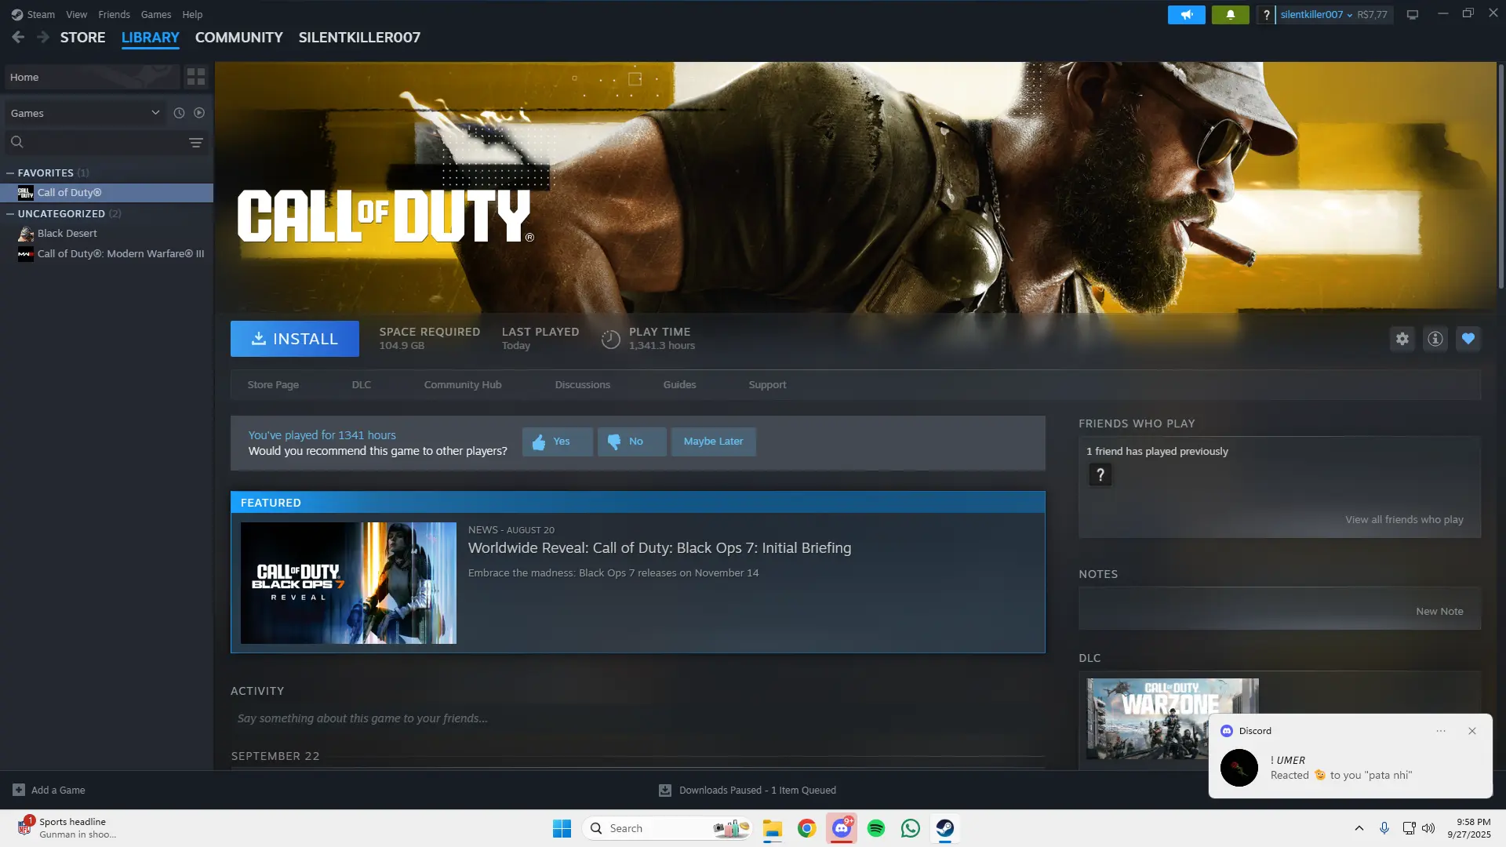Expand the Games filter dropdown

(x=85, y=113)
